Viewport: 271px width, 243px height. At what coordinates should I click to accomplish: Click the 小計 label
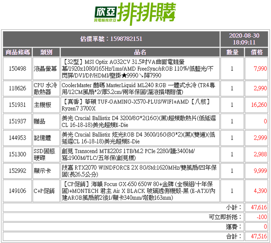[233, 207]
